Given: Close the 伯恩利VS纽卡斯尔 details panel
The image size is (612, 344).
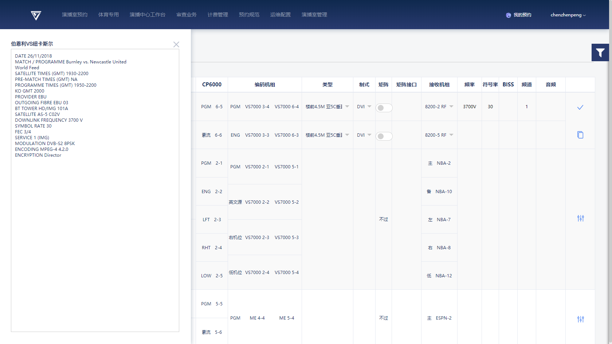Looking at the screenshot, I should [x=176, y=44].
